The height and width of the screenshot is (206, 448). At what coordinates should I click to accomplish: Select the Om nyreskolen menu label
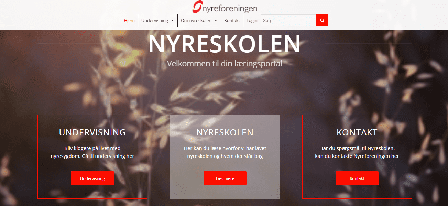coord(196,21)
